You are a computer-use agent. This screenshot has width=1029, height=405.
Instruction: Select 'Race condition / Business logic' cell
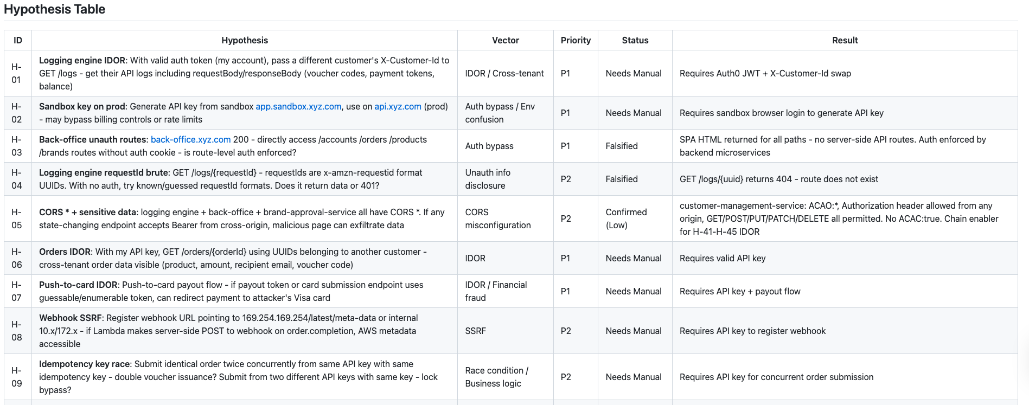(496, 377)
